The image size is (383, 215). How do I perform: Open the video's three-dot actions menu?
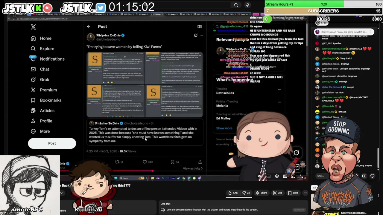click(x=305, y=193)
